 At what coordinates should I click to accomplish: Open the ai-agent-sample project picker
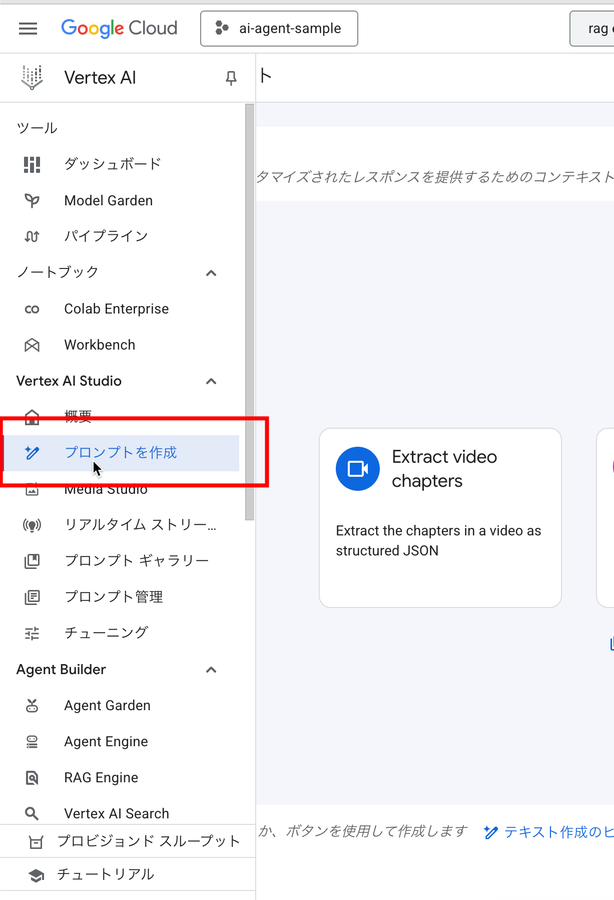279,29
